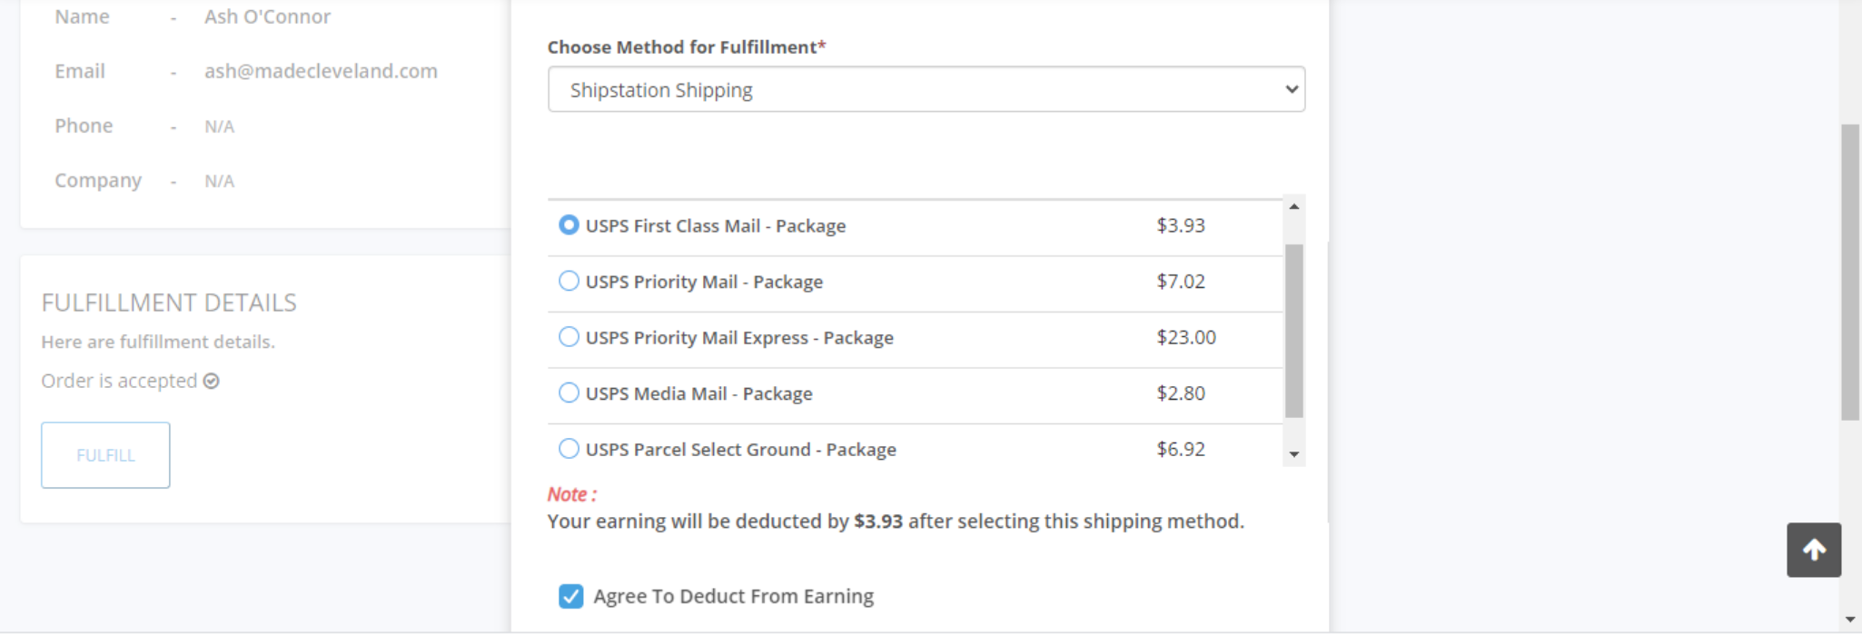This screenshot has height=636, width=1862.
Task: Open the Choose Method for Fulfillment dropdown
Action: pos(926,90)
